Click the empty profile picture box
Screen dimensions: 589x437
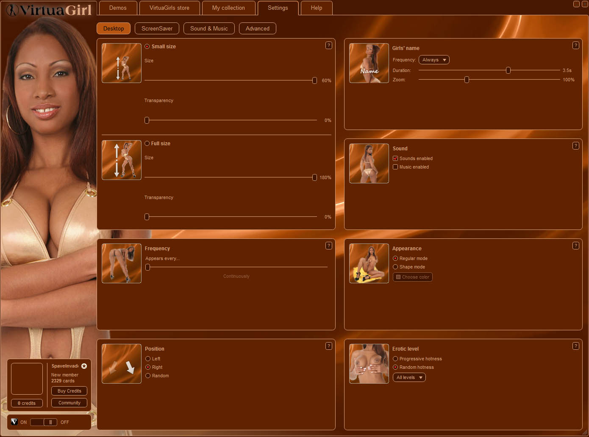point(27,379)
